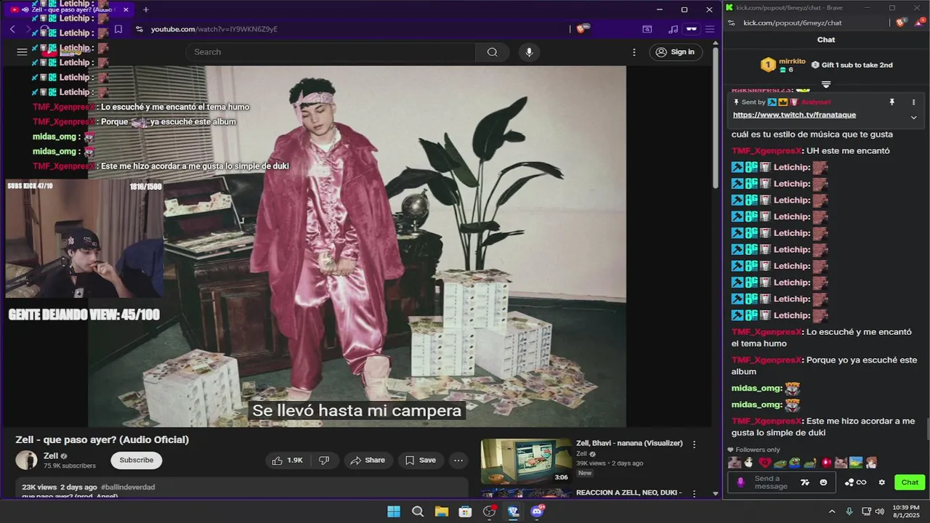Save the video to a playlist
Screen dimensions: 930x523
421,460
